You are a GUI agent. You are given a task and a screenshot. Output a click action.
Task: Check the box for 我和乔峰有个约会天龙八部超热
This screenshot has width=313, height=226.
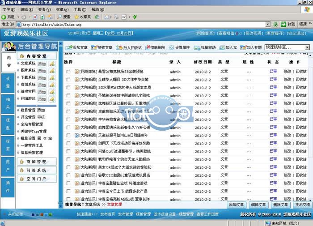point(68,159)
